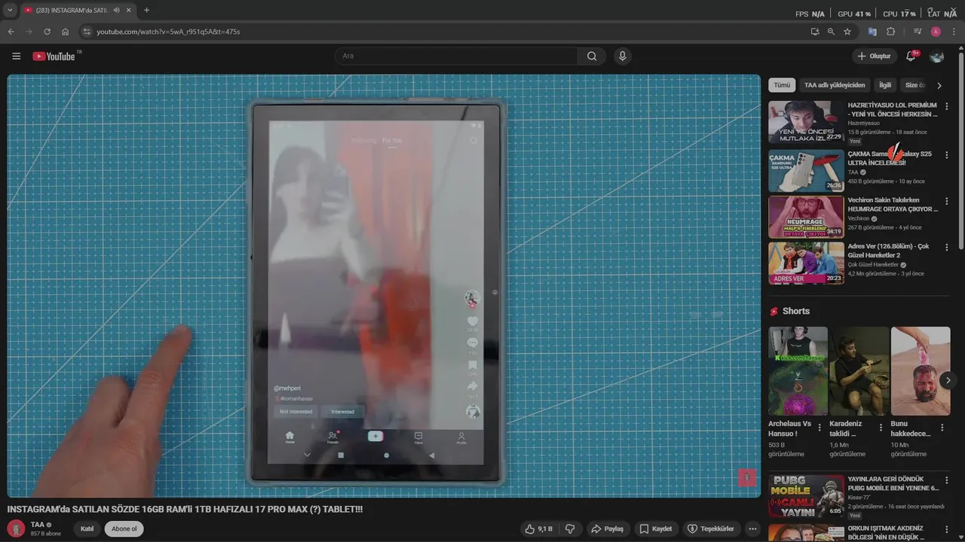Select the İlgili filter chip
The width and height of the screenshot is (965, 542).
[x=885, y=86]
